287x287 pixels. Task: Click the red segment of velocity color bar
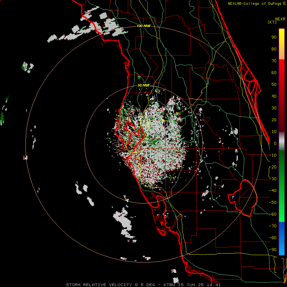[282, 96]
